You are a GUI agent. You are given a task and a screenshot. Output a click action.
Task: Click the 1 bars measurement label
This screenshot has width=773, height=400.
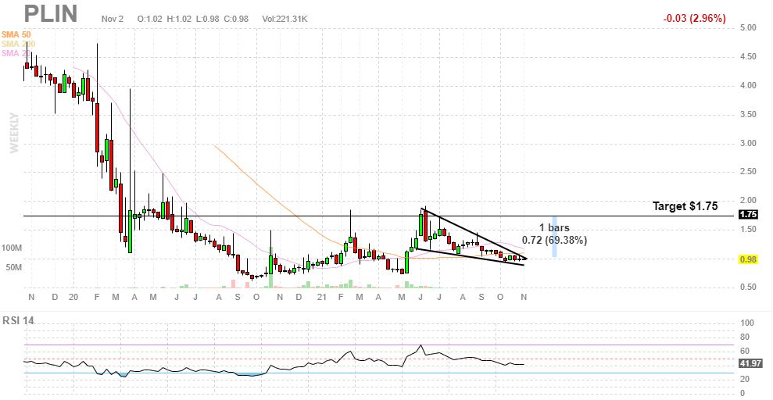pos(554,228)
